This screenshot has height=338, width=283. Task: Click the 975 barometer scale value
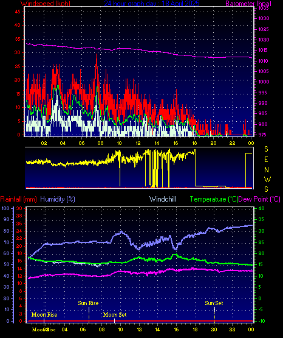(x=263, y=135)
